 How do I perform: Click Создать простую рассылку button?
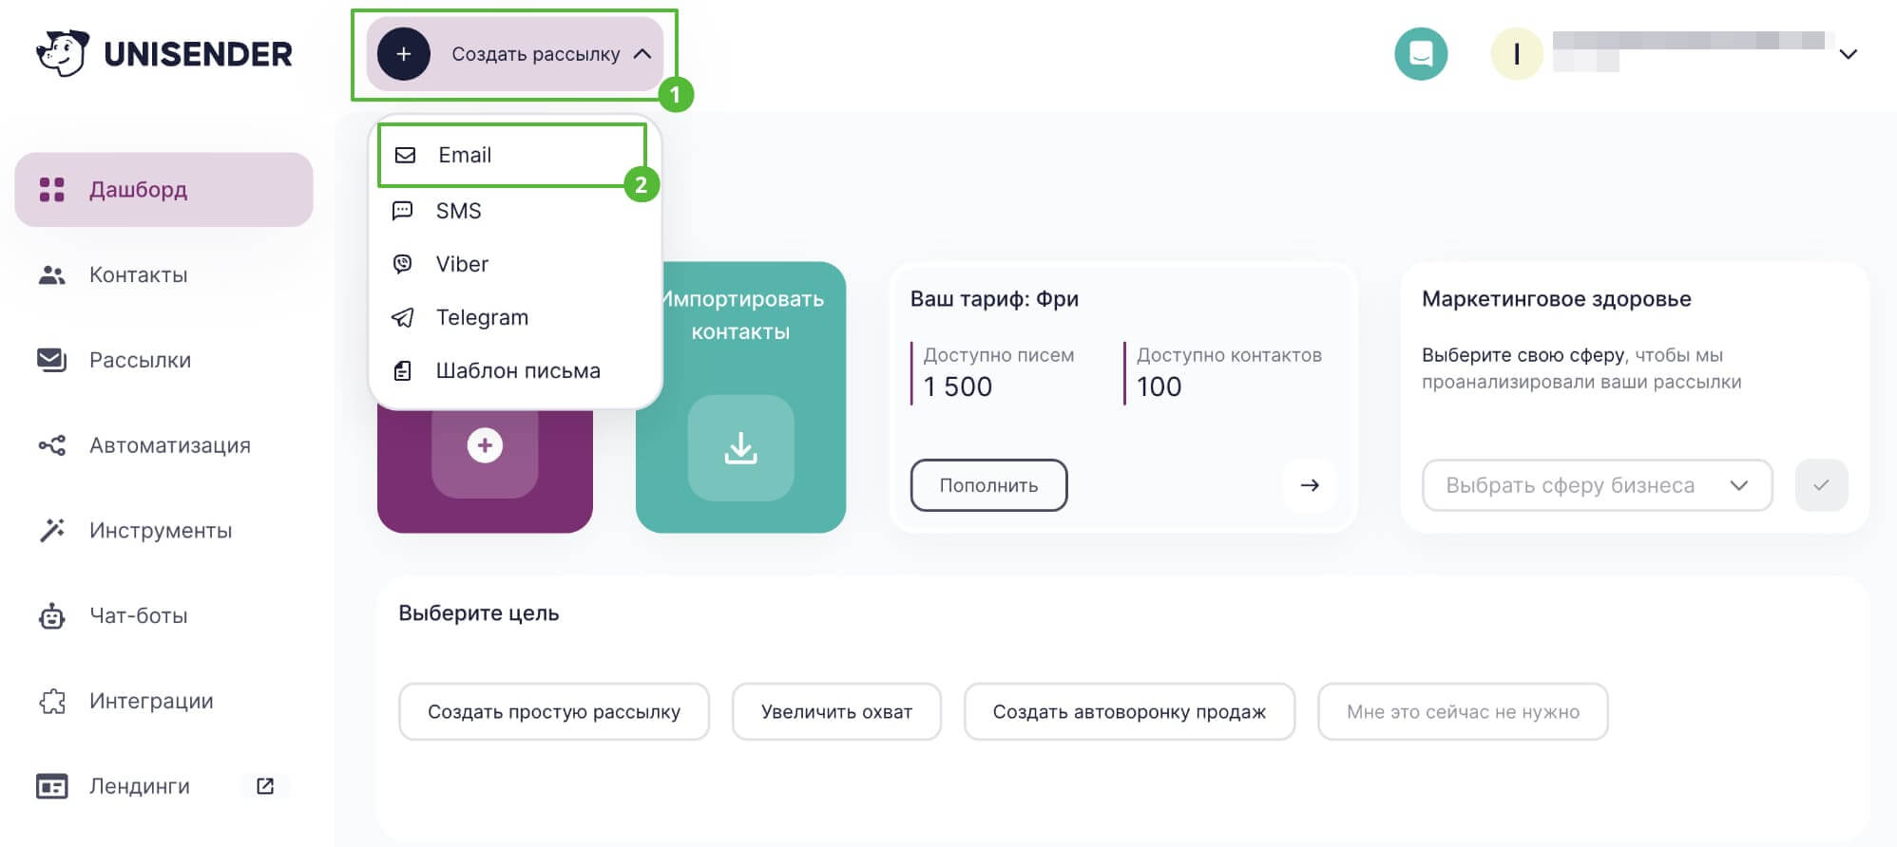[554, 711]
